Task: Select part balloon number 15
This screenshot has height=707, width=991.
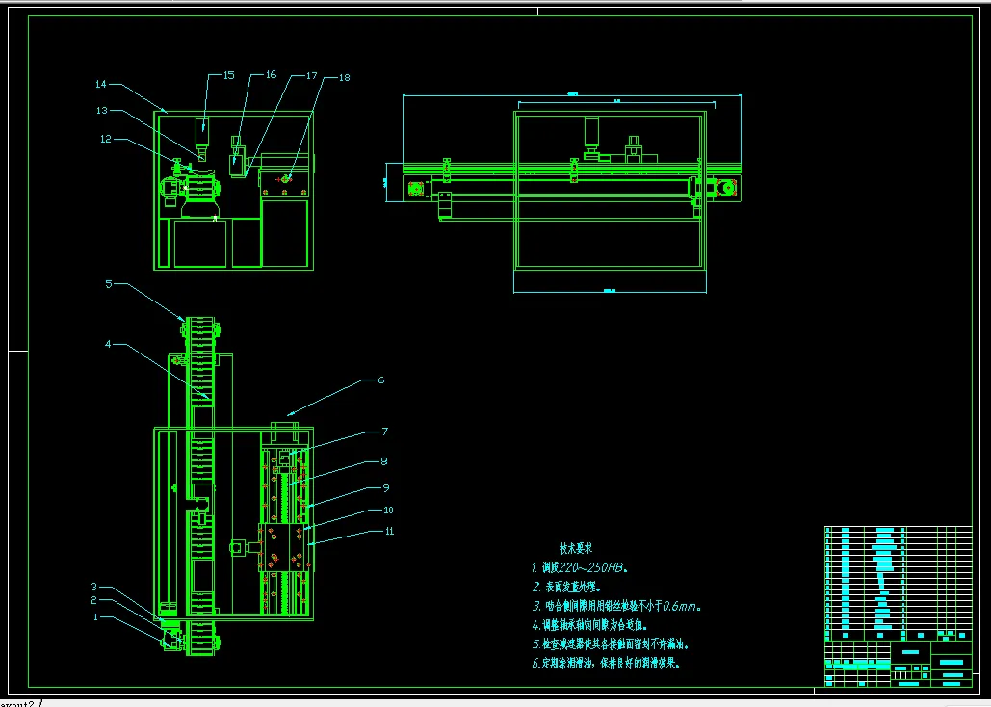Action: [229, 75]
